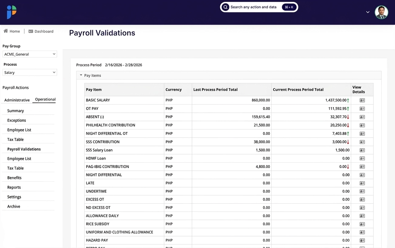Image resolution: width=395 pixels, height=248 pixels.
Task: Click the Last Process Period Total header
Action: pyautogui.click(x=215, y=90)
